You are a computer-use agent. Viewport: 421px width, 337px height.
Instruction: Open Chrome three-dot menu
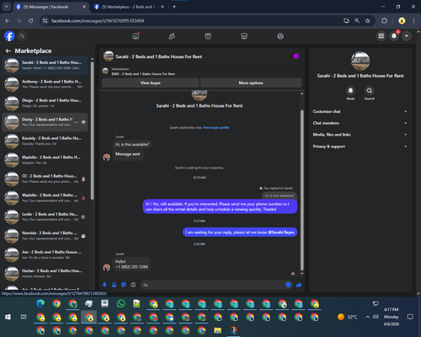413,21
